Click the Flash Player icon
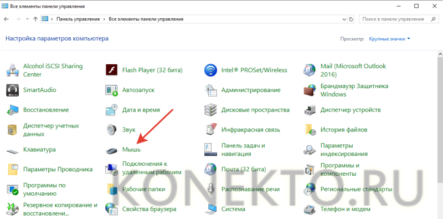443x219 pixels. coord(111,70)
